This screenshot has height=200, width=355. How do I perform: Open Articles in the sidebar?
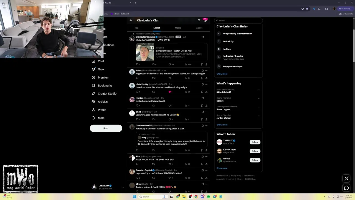pyautogui.click(x=100, y=102)
